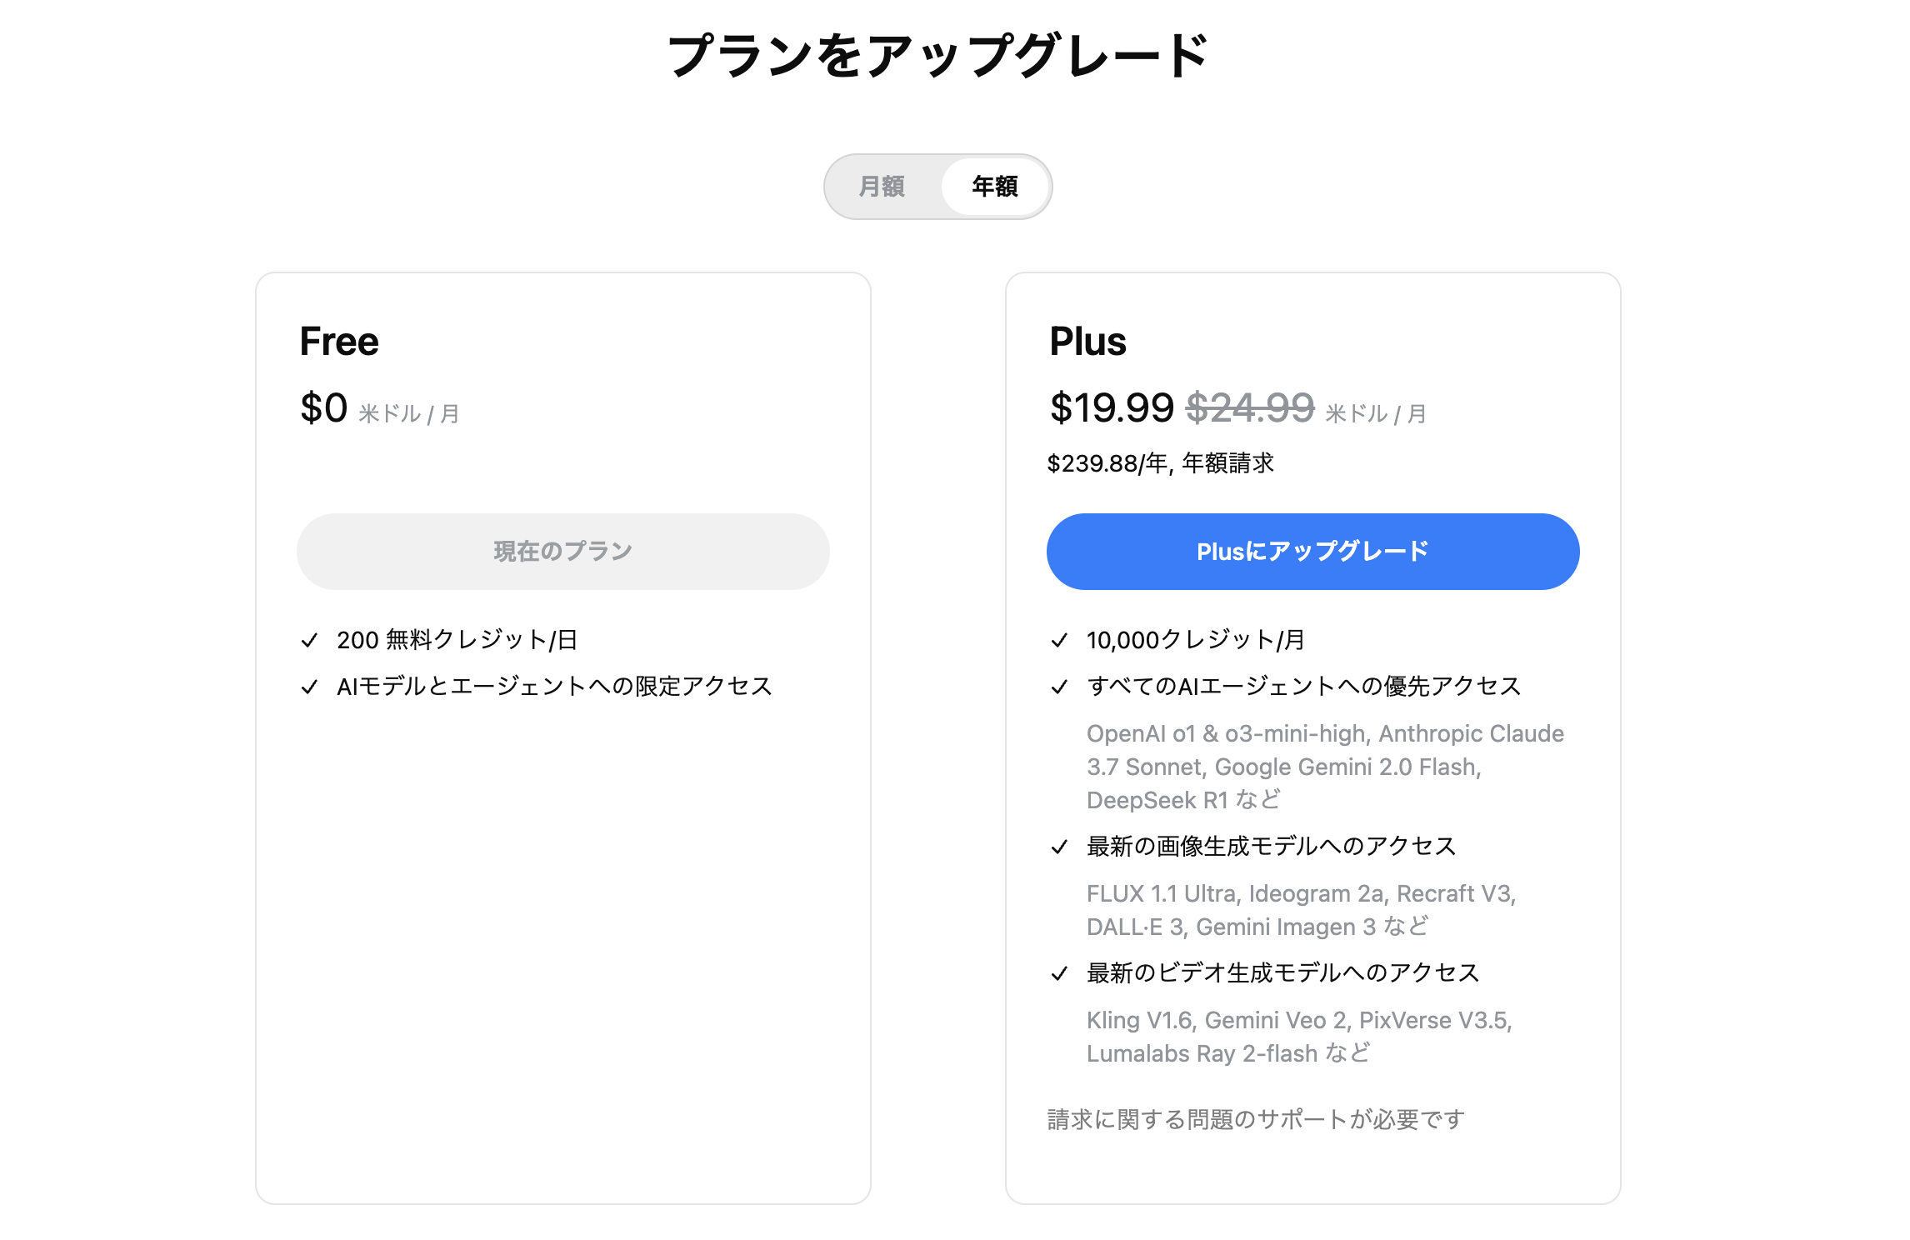Viewport: 1910px width, 1240px height.
Task: Select the 年額 (annual) billing option
Action: [995, 187]
